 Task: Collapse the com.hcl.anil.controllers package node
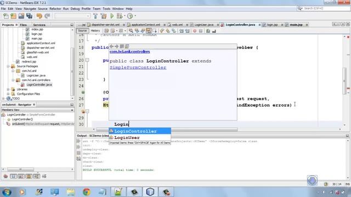pos(13,80)
